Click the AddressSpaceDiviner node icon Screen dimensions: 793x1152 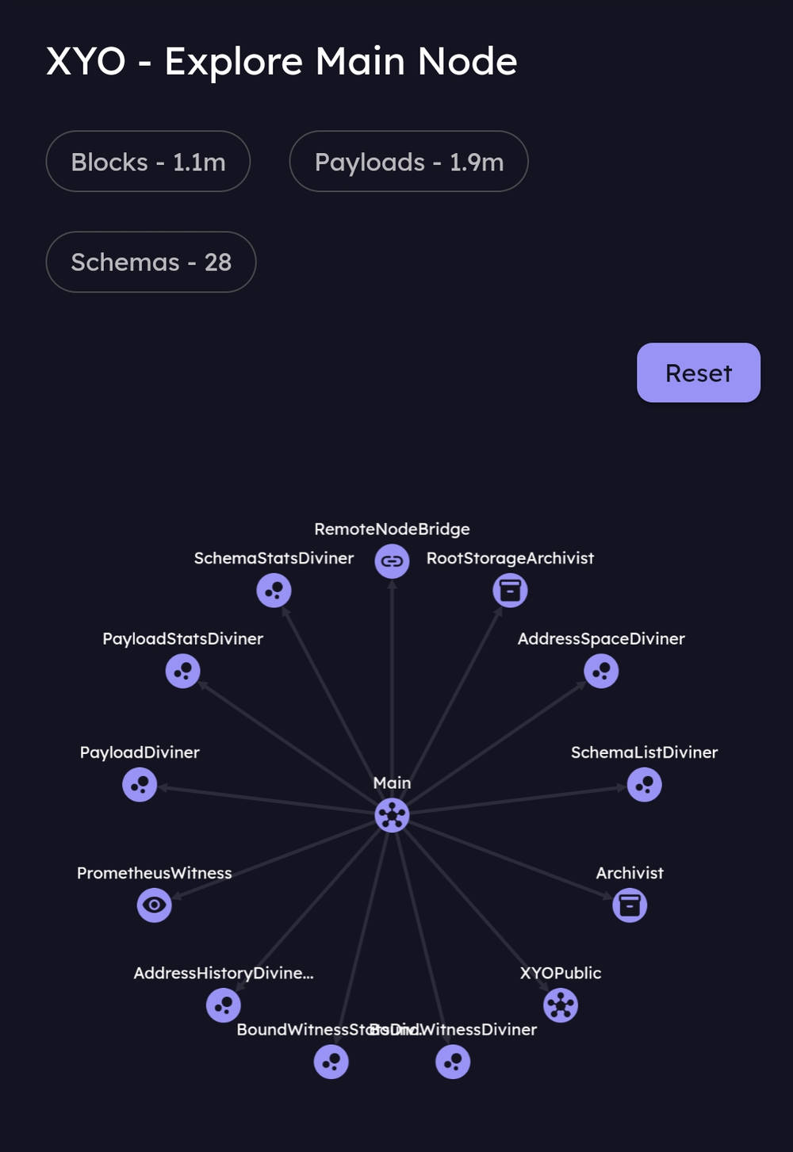[x=601, y=672]
